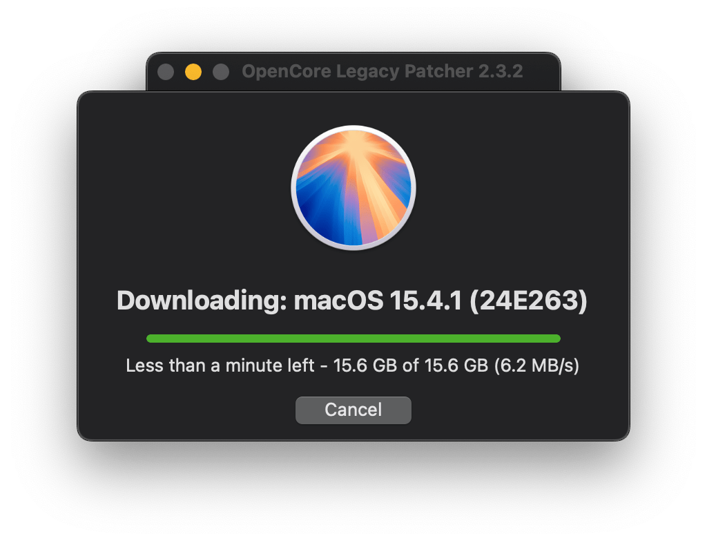707x543 pixels.
Task: Click the build number "(24E263)"
Action: coord(529,301)
